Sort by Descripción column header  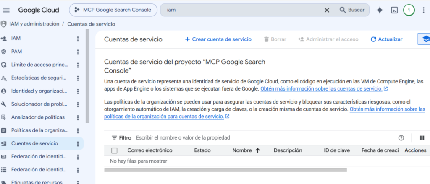click(x=288, y=150)
